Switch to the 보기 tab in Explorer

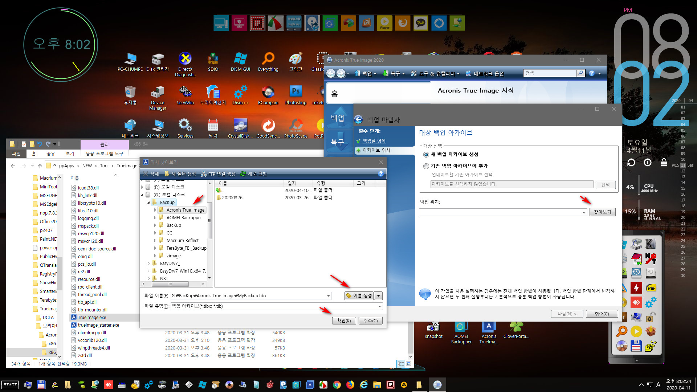tap(70, 154)
